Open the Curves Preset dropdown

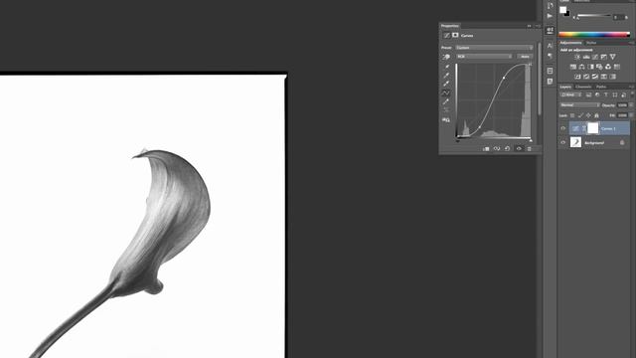point(495,48)
